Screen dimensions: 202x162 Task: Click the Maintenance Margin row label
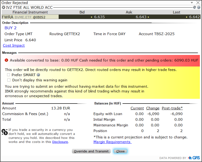[111, 125]
